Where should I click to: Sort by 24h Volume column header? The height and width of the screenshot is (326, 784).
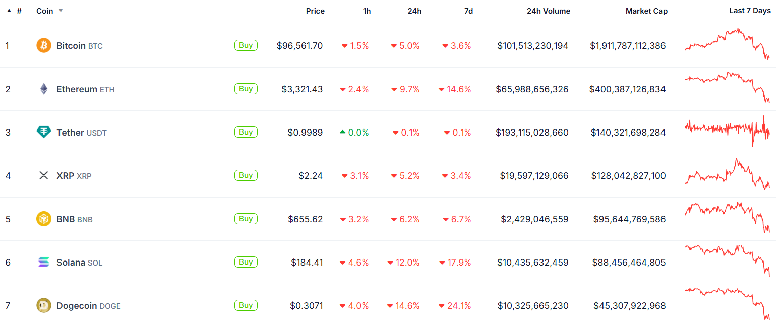point(549,11)
